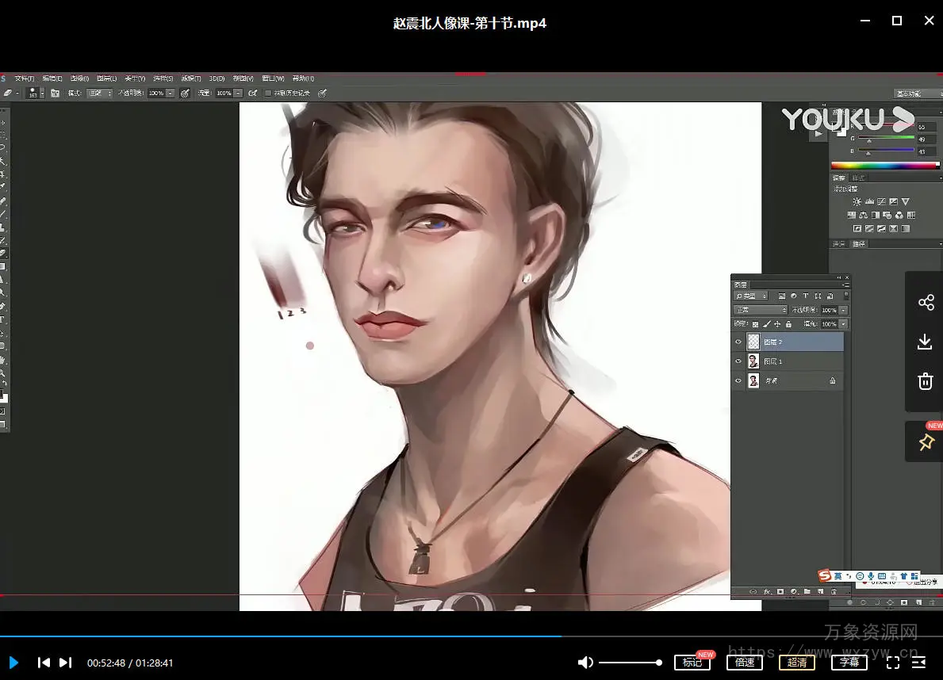Click the trash delete icon
The height and width of the screenshot is (680, 943).
pyautogui.click(x=925, y=382)
